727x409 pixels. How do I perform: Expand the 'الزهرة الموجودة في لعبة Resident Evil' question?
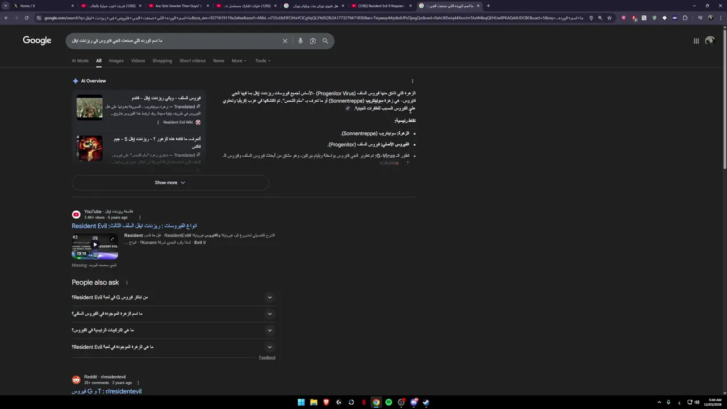click(173, 347)
